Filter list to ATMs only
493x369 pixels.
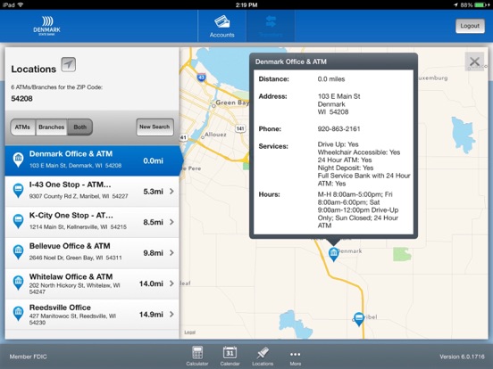point(22,127)
